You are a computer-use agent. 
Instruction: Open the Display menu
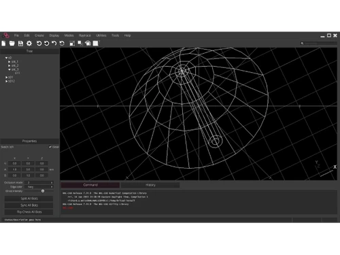coord(54,35)
